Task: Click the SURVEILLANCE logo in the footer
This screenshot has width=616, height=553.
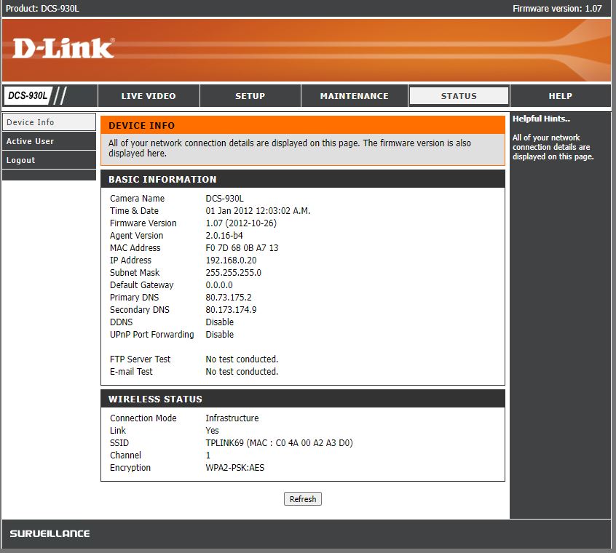Action: 50,533
